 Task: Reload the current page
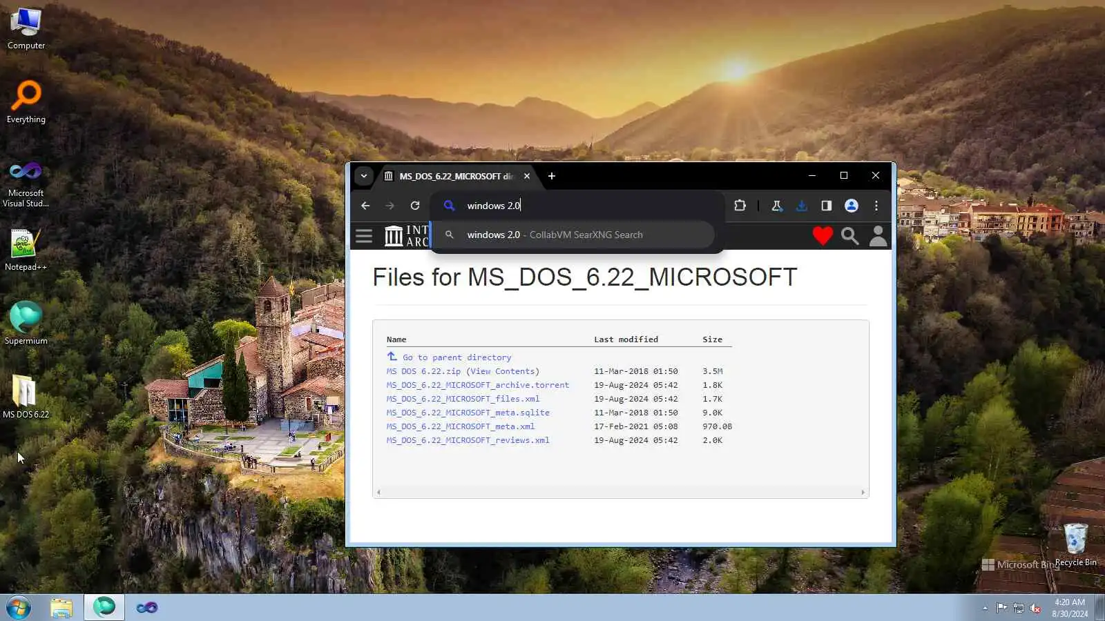(x=415, y=206)
